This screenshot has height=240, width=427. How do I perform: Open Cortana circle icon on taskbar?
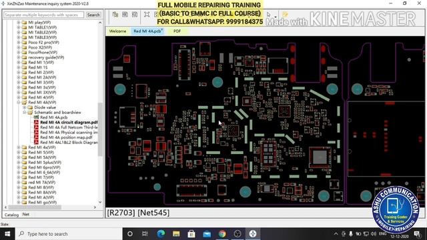click(130, 234)
